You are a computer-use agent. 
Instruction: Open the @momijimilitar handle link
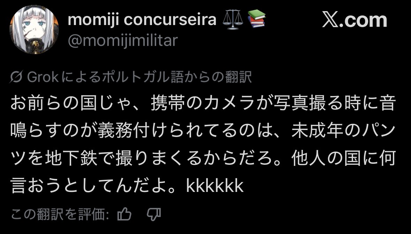[x=123, y=41]
